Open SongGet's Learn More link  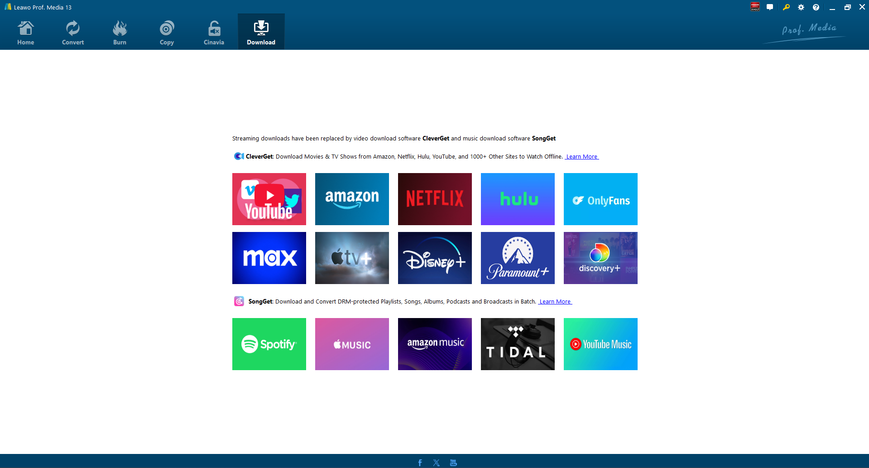(555, 302)
